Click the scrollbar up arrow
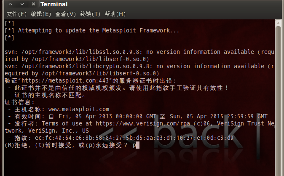 point(278,23)
